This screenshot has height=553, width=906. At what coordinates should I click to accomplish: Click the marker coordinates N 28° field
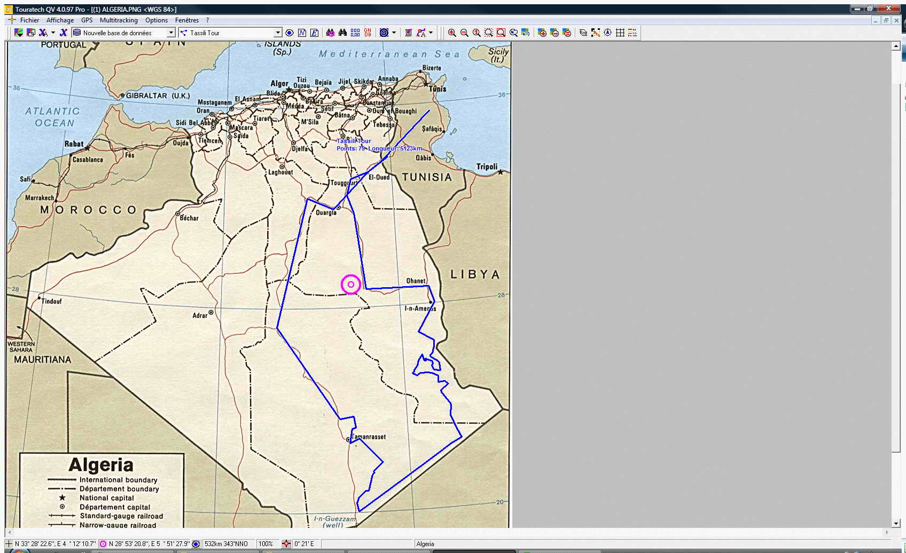149,544
